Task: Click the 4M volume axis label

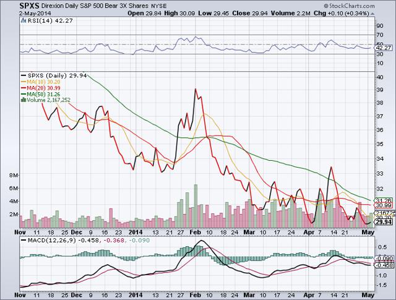Action: pos(13,202)
